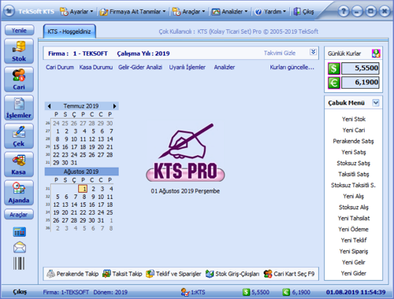Screen dimensions: 394x299
Task: Click Yeni Stok in Çabuk Menü
Action: pyautogui.click(x=354, y=119)
